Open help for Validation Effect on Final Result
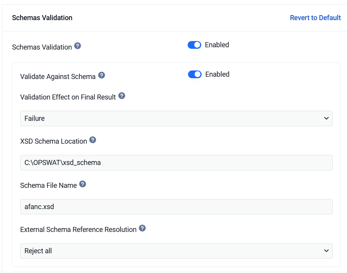Screen dimensions: 347x273 (122, 96)
